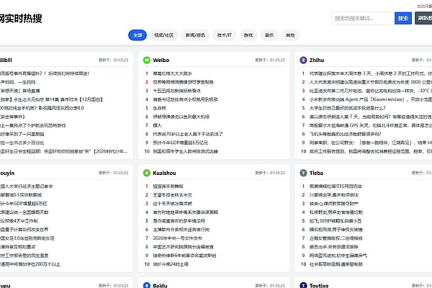The height and width of the screenshot is (288, 432).
Task: Click the blue Baidu logo icon
Action: click(147, 286)
